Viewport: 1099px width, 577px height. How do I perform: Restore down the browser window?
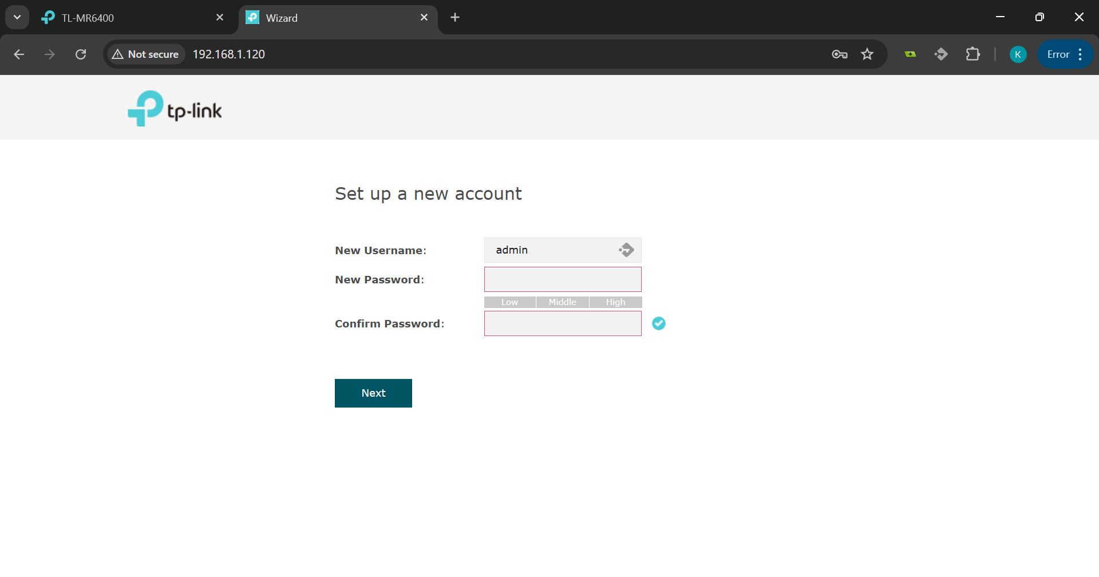[1039, 17]
